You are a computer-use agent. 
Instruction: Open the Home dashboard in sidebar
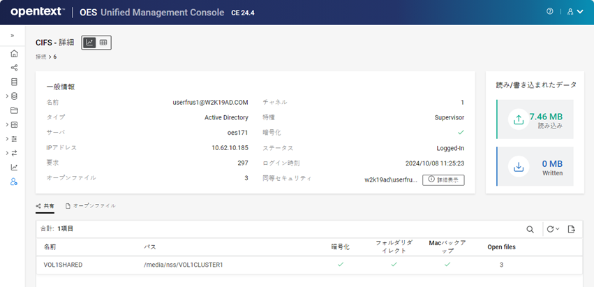[14, 54]
